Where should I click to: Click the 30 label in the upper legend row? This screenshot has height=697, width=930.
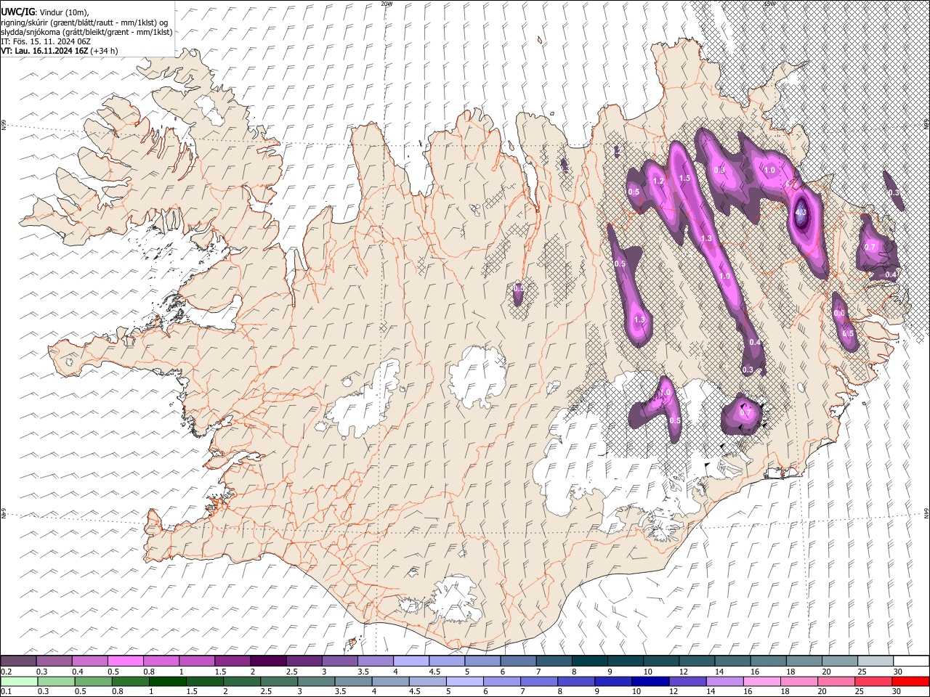tap(897, 672)
